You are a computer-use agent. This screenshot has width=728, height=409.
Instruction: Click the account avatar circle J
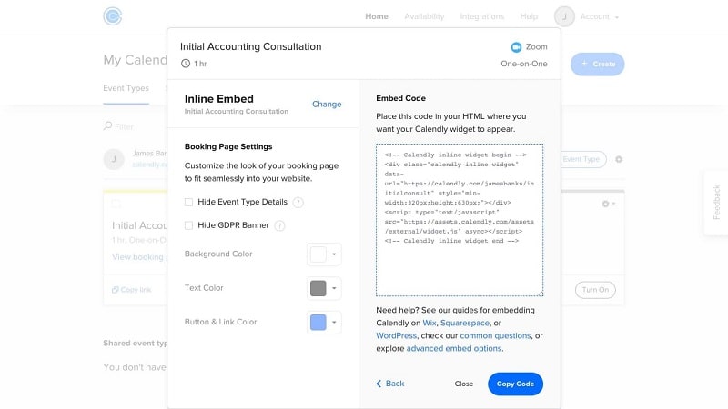click(x=564, y=16)
